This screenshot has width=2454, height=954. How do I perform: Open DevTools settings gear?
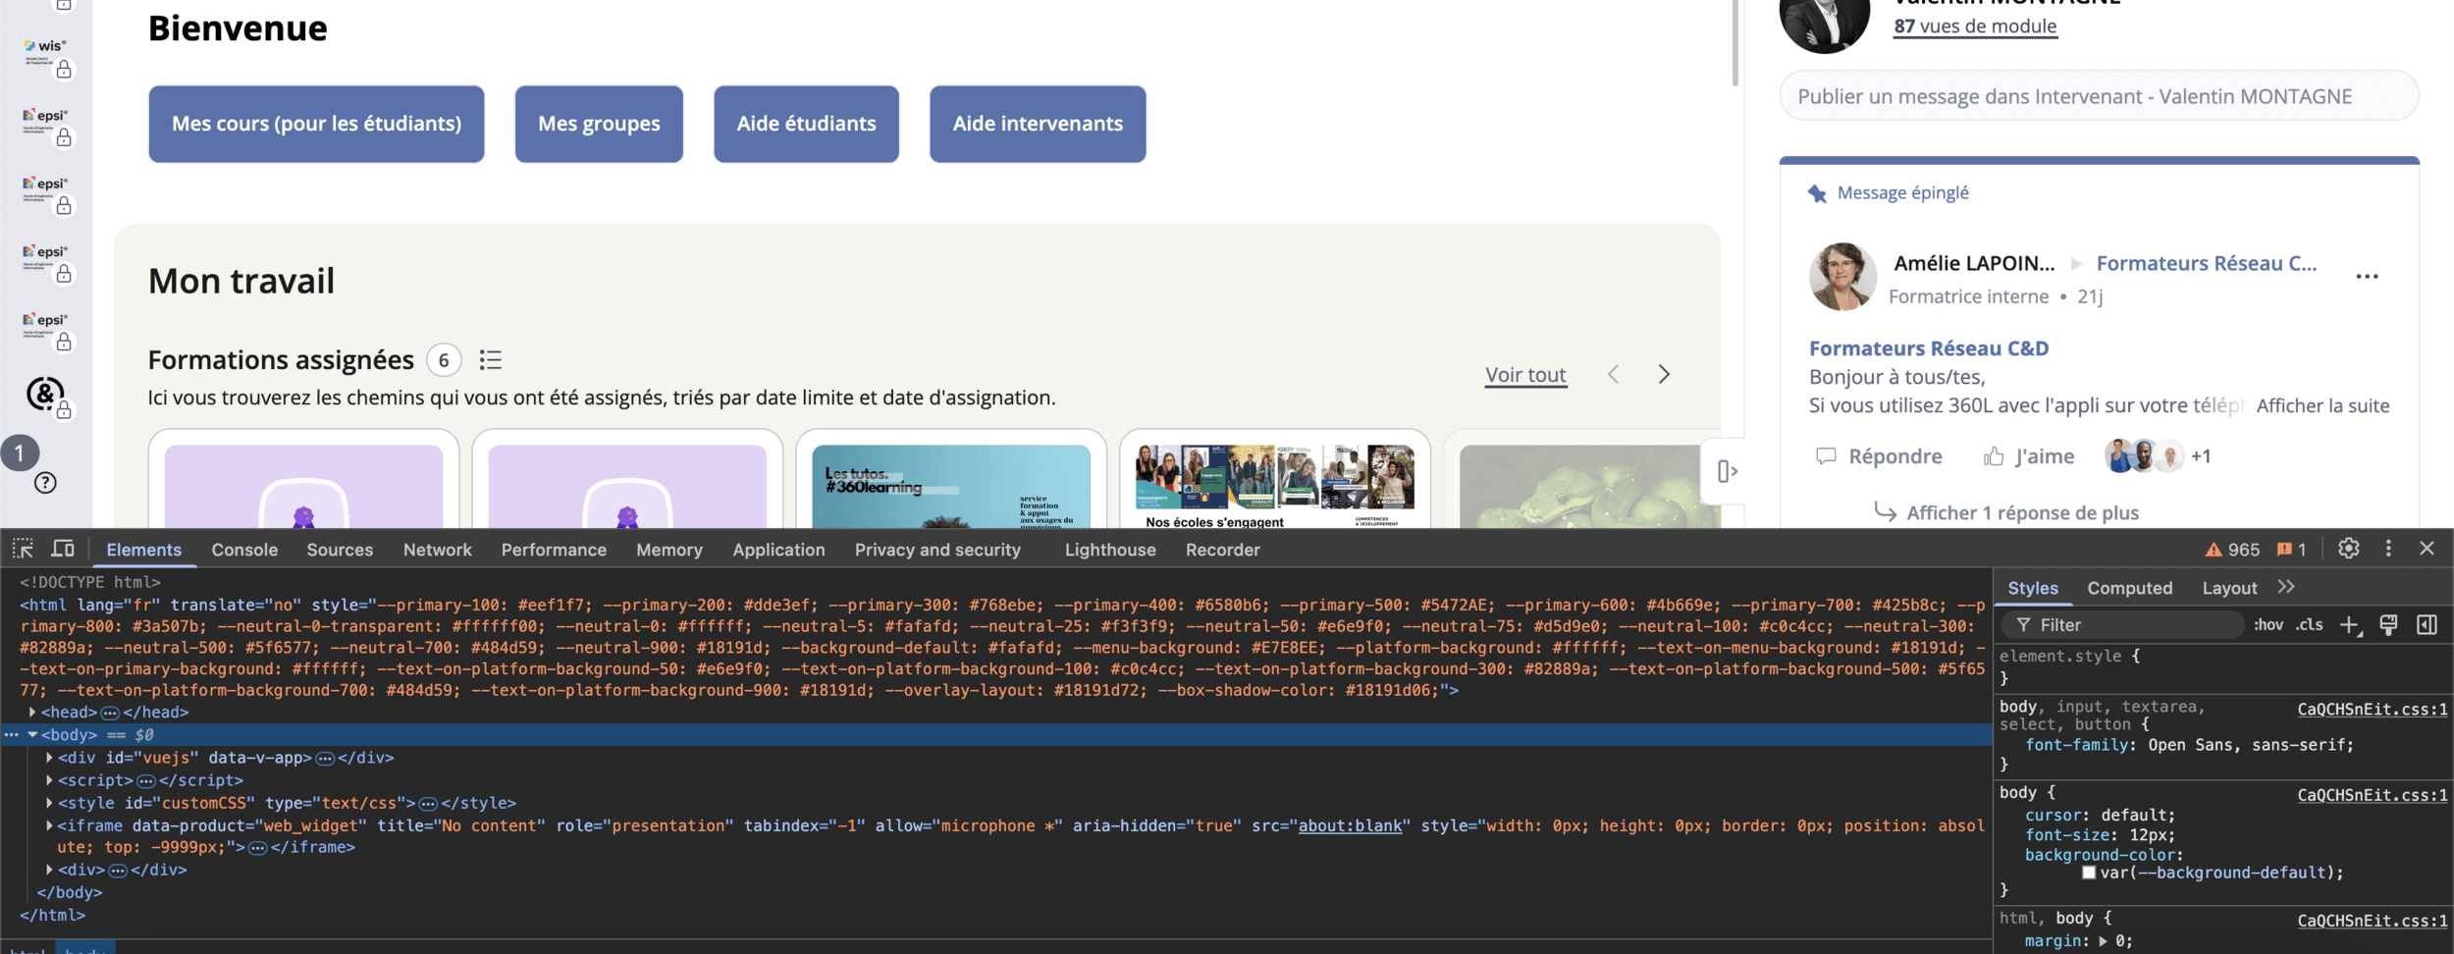pyautogui.click(x=2348, y=549)
